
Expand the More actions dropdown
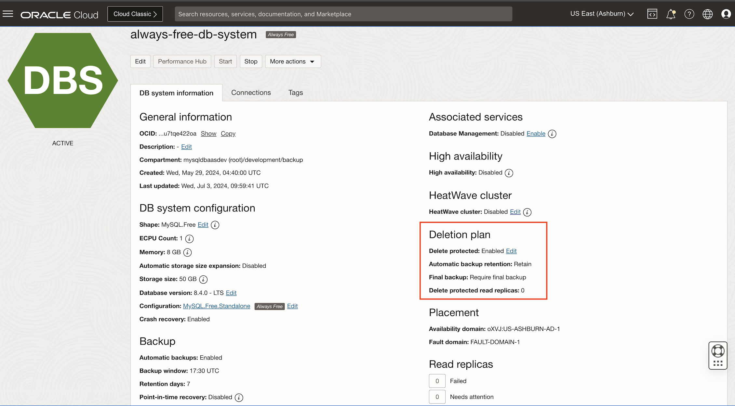293,61
